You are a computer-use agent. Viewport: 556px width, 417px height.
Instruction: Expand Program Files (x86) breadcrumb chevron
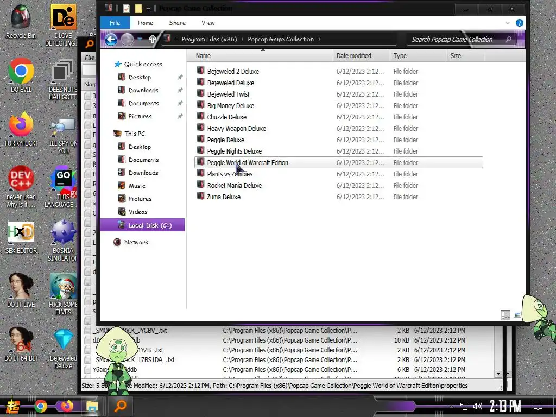243,39
